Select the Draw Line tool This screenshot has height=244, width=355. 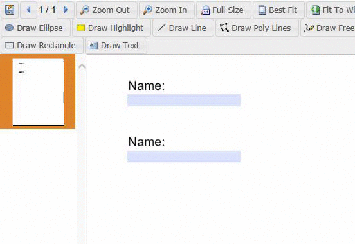(183, 28)
